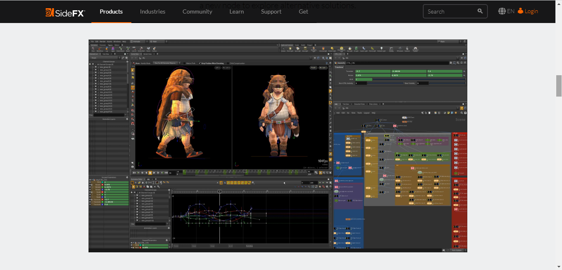Open the Animate desktop dropdown
562x270 pixels.
(137, 42)
